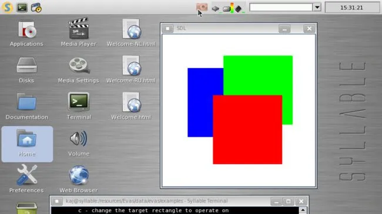Open Media Player desktop icon
The height and width of the screenshot is (214, 382).
pyautogui.click(x=78, y=32)
